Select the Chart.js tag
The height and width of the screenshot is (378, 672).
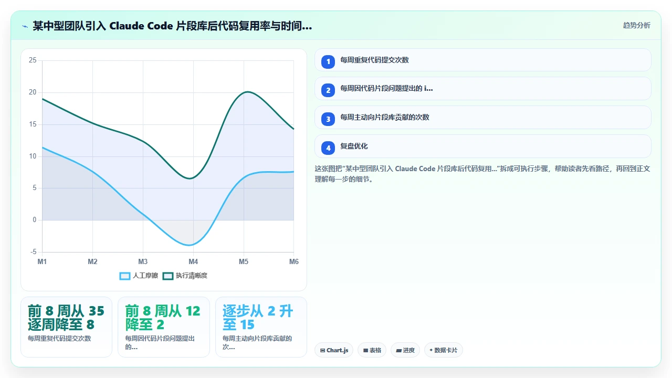pyautogui.click(x=334, y=350)
